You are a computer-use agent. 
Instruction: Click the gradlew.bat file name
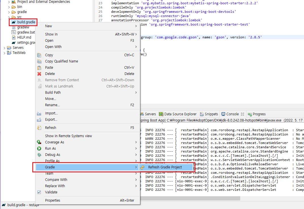pos(26,32)
